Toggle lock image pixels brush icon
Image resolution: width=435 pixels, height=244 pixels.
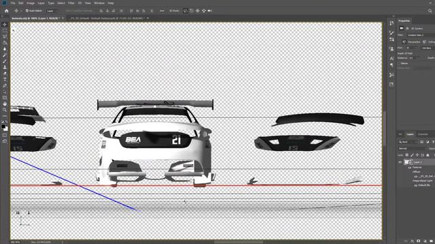pyautogui.click(x=412, y=155)
